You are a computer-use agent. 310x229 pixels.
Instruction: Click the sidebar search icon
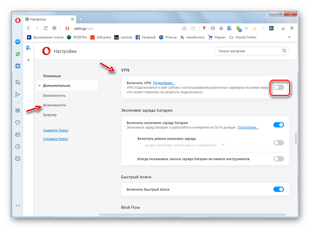(x=18, y=82)
